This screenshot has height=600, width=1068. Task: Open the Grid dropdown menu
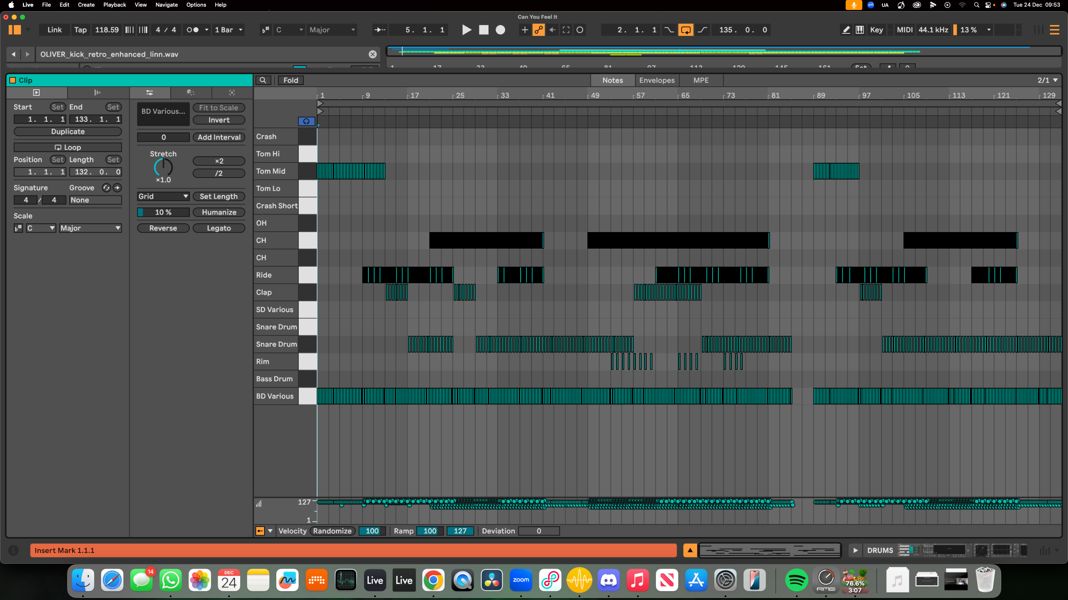click(x=163, y=196)
